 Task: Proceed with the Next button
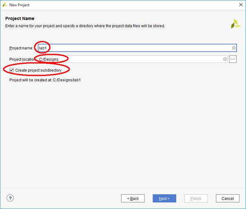click(164, 199)
